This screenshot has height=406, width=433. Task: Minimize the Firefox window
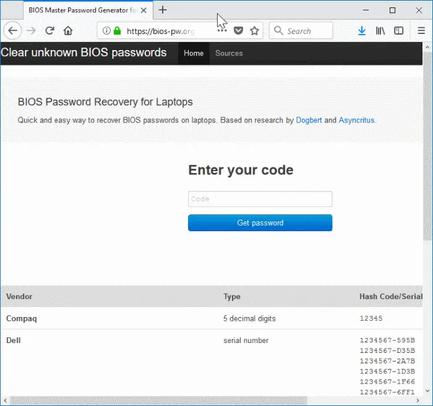[366, 11]
